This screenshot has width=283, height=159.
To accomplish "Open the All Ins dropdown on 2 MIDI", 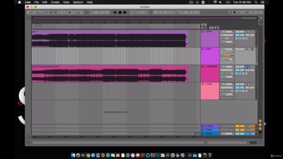I will click(x=227, y=49).
